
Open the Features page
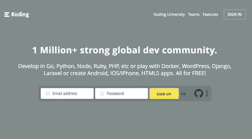click(x=210, y=15)
